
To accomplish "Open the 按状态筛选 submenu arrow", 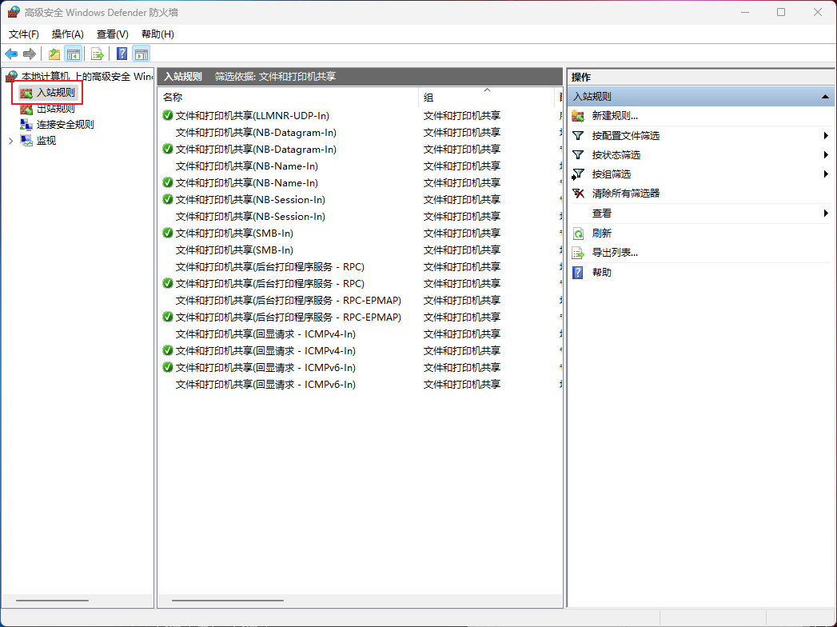I will [826, 155].
